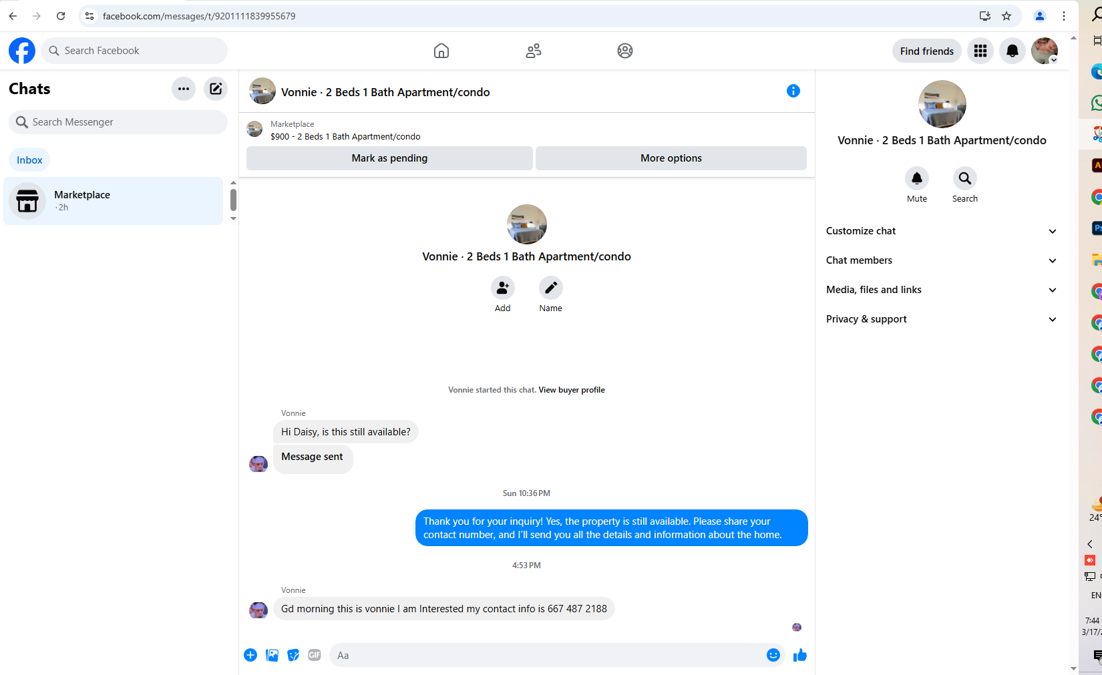
Task: Click the browser address bar
Action: coord(534,16)
